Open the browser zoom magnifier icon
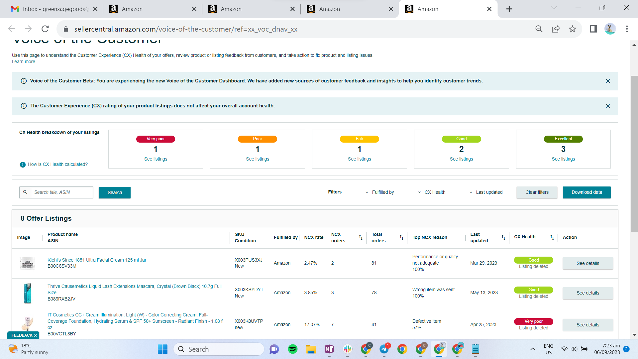 click(539, 29)
